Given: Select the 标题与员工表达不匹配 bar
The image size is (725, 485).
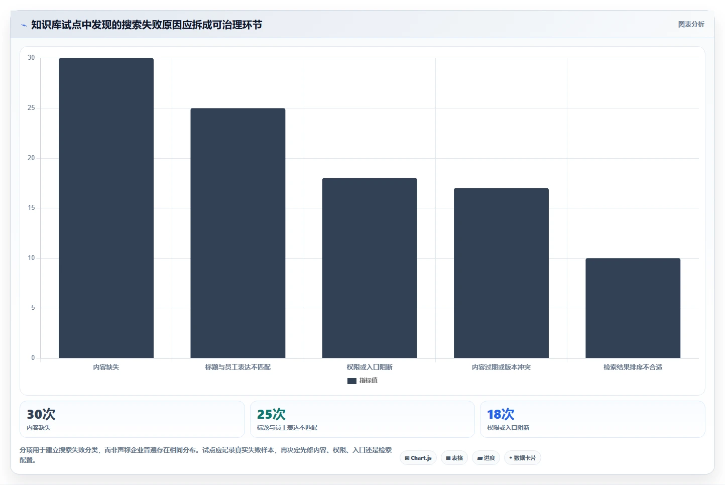Looking at the screenshot, I should [x=238, y=233].
